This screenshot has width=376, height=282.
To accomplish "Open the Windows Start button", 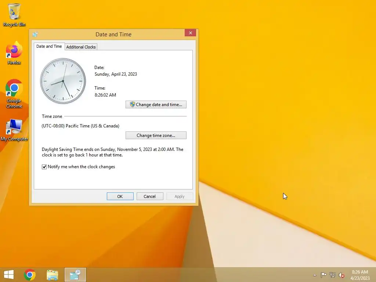I will [x=9, y=275].
